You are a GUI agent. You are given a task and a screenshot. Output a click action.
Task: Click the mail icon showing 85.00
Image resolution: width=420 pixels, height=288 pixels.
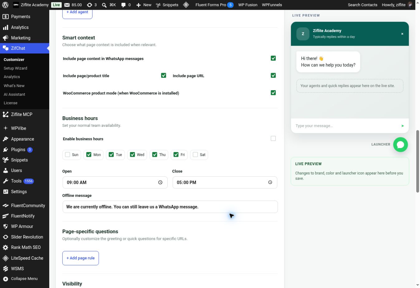pos(67,5)
